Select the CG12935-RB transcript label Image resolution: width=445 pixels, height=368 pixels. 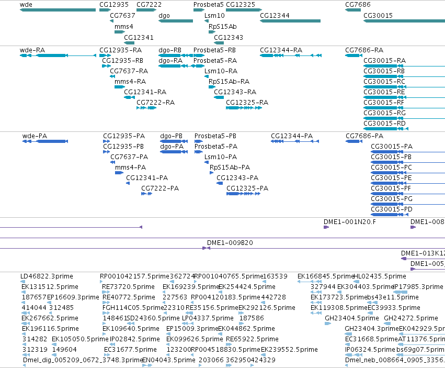click(x=122, y=61)
